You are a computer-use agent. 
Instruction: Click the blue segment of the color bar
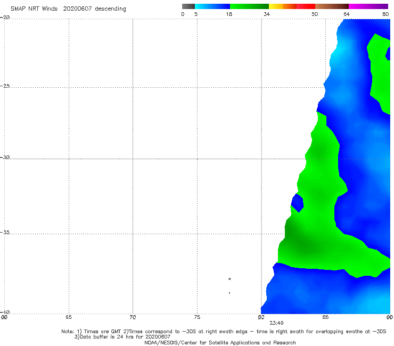[x=212, y=6]
